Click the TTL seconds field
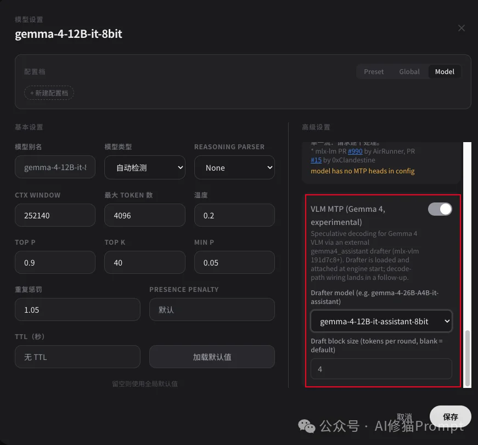The image size is (478, 445). (77, 357)
